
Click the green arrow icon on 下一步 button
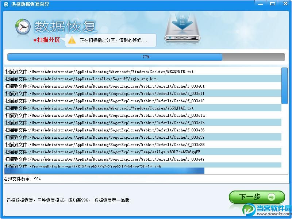coord(271,197)
